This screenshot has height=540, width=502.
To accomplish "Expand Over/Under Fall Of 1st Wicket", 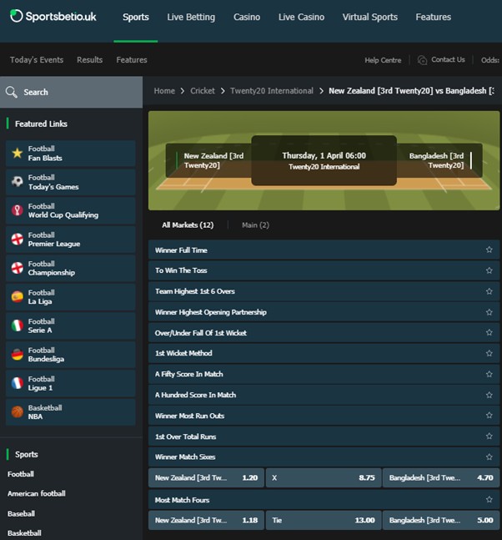I will point(324,333).
